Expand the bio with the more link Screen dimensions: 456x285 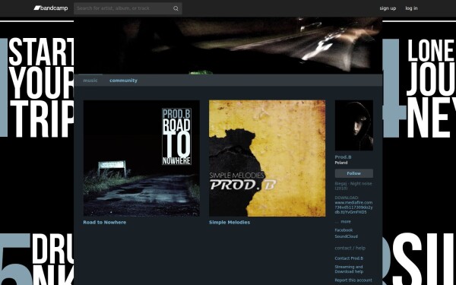(346, 222)
